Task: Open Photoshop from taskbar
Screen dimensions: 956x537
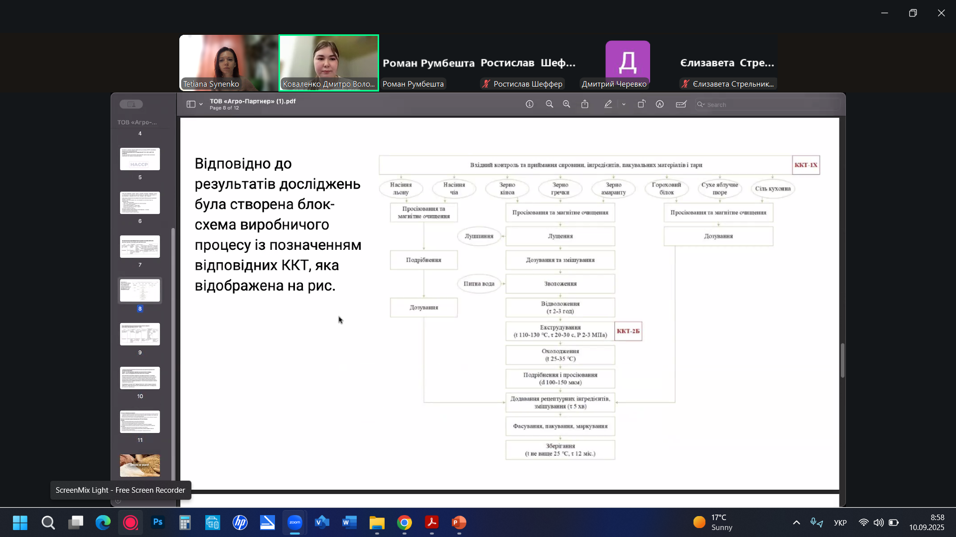Action: tap(158, 523)
